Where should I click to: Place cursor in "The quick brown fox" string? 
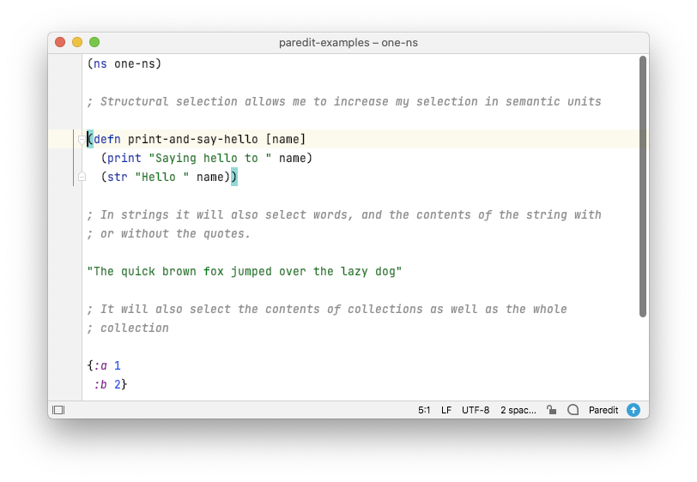(x=244, y=271)
